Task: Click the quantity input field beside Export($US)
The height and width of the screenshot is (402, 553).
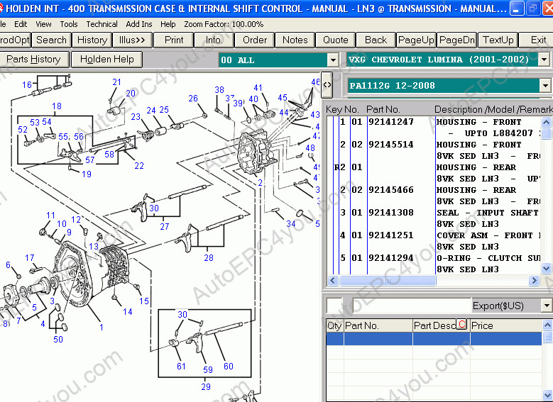Action: tap(334, 306)
